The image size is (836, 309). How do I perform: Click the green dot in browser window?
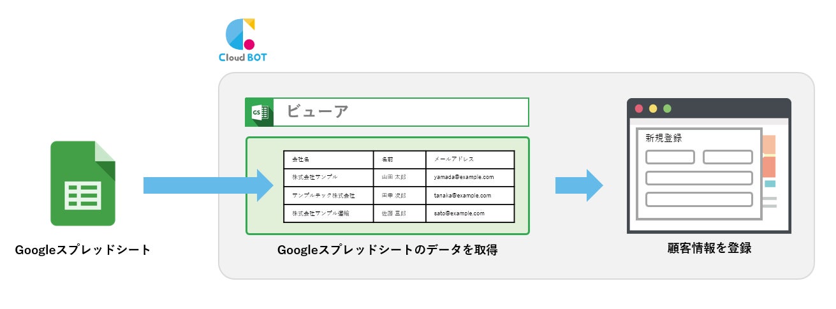pyautogui.click(x=667, y=108)
